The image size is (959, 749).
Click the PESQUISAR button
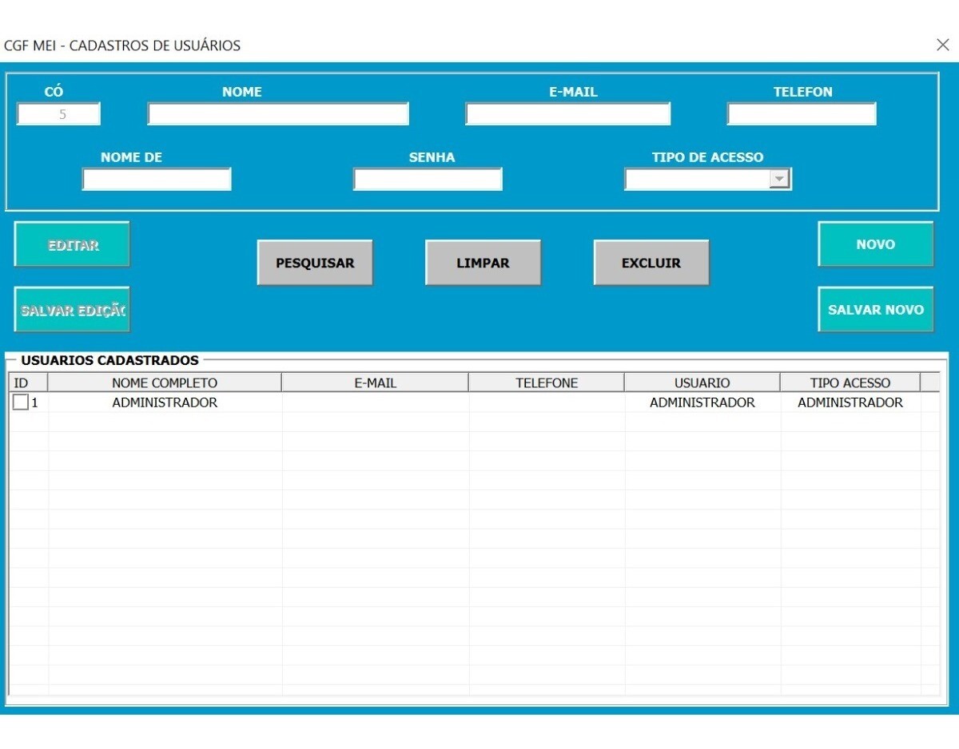point(315,263)
